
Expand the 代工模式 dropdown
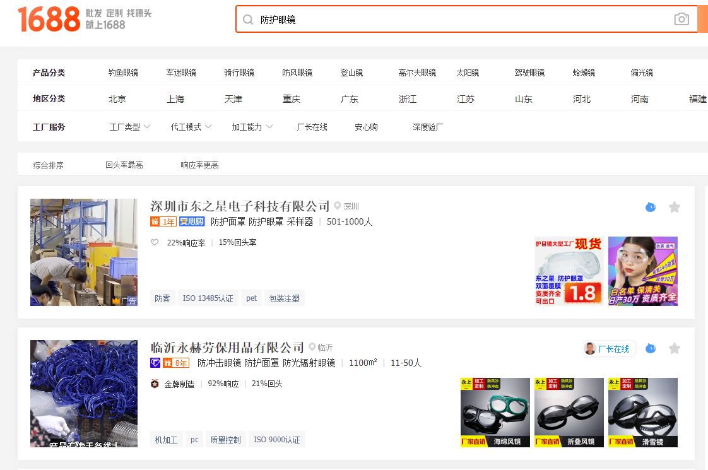click(x=191, y=127)
